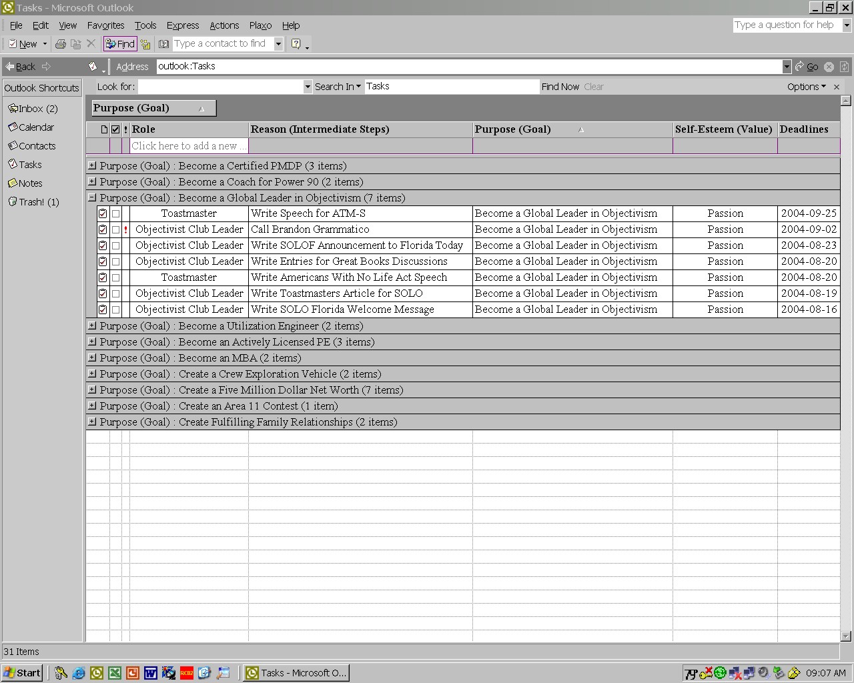Image resolution: width=854 pixels, height=683 pixels.
Task: Click the Complete checkbox column header
Action: coord(115,129)
